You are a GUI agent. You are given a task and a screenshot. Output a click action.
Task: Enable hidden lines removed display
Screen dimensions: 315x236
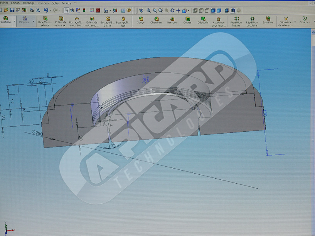[x=207, y=10]
